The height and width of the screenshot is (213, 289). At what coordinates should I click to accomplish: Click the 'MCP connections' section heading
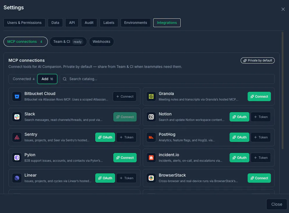click(x=27, y=60)
